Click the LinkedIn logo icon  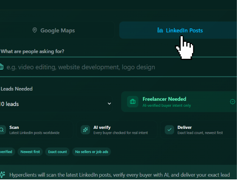click(x=160, y=30)
